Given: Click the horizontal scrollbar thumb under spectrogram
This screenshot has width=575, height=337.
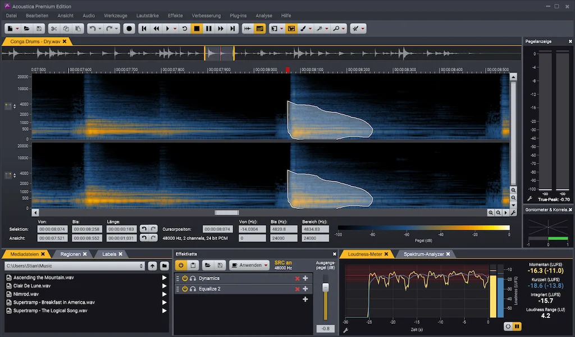Looking at the screenshot, I should 227,213.
